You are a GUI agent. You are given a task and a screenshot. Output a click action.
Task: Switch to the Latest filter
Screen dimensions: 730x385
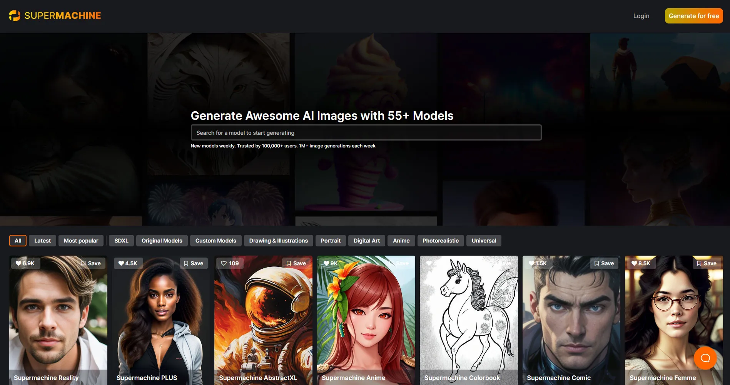pyautogui.click(x=42, y=241)
